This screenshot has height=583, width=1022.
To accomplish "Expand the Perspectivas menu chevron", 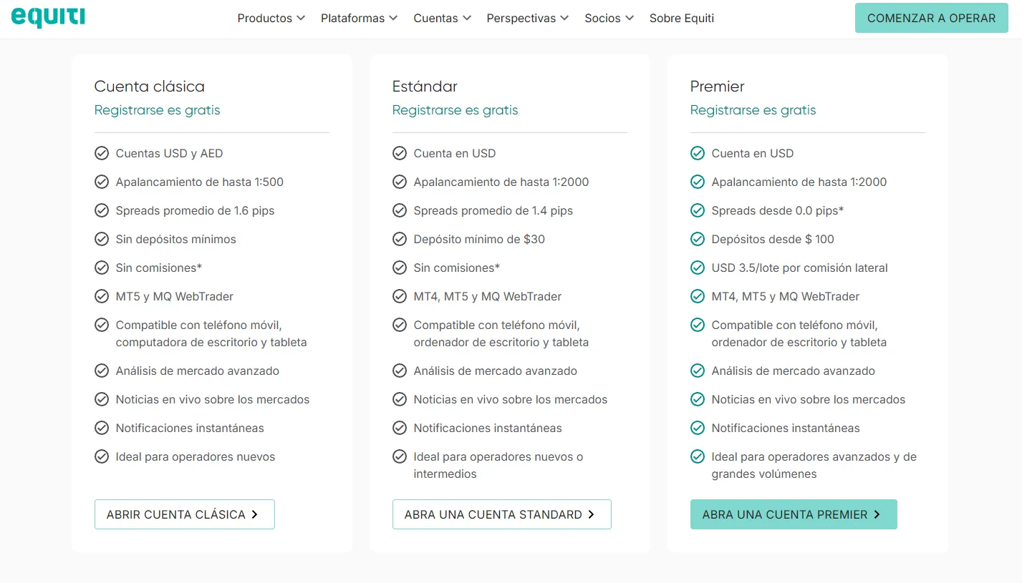I will point(564,19).
